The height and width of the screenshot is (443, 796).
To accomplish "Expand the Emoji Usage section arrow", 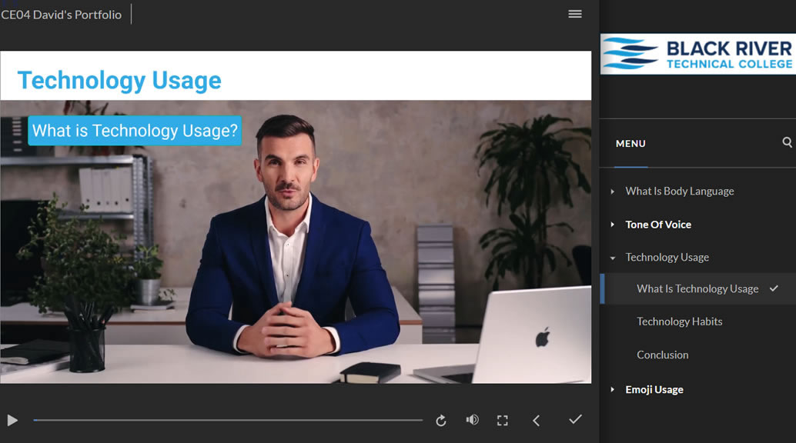I will [613, 390].
